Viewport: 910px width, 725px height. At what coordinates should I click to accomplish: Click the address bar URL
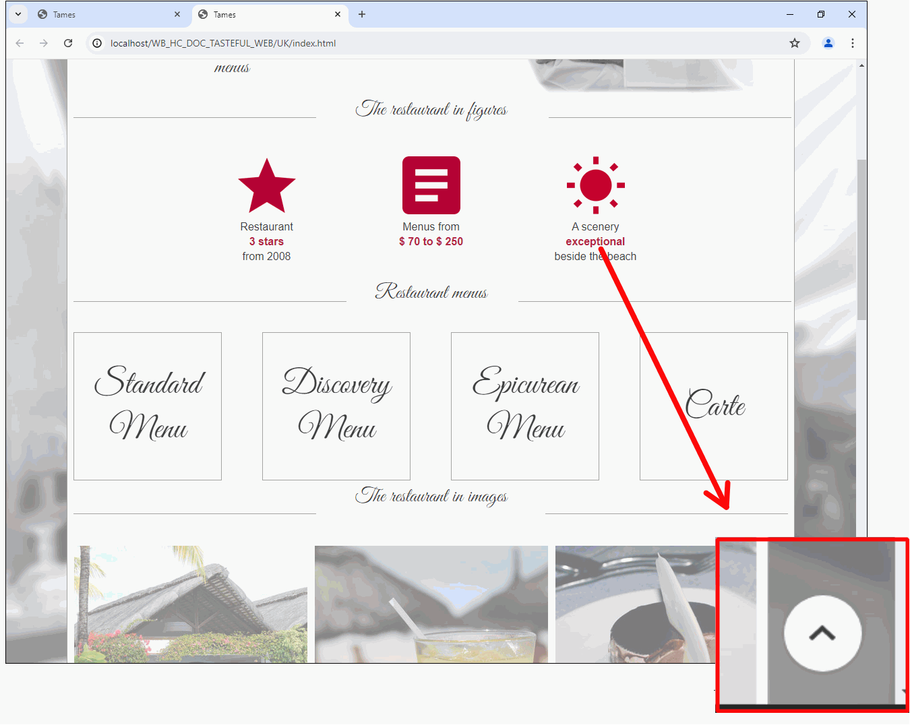tap(223, 43)
